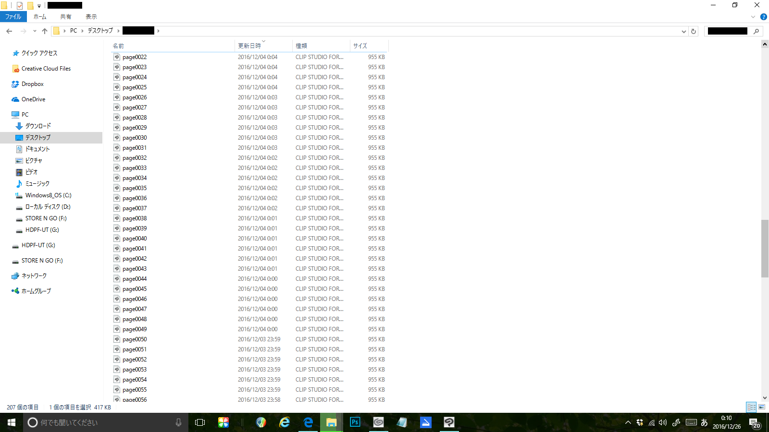769x432 pixels.
Task: Sort files by 更新日時 column header
Action: pos(249,46)
